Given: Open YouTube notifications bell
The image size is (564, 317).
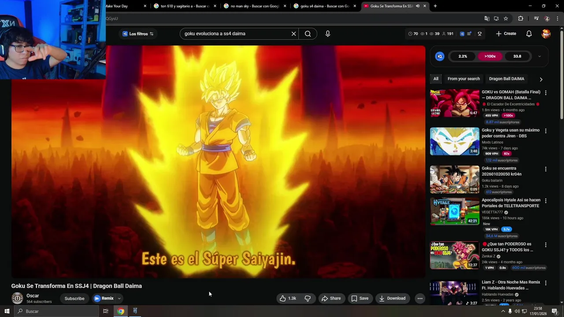Looking at the screenshot, I should point(529,33).
